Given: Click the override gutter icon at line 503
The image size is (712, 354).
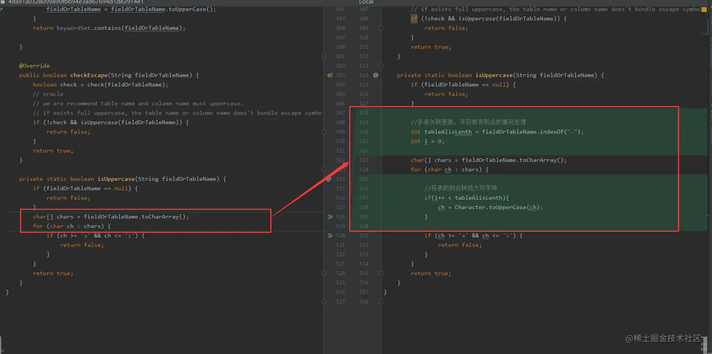Looking at the screenshot, I should coord(330,75).
